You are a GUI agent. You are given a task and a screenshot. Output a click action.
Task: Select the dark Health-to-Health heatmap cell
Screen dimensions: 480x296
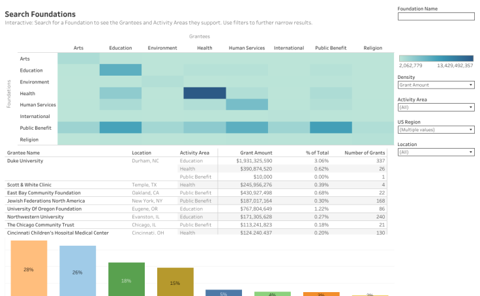pos(205,93)
